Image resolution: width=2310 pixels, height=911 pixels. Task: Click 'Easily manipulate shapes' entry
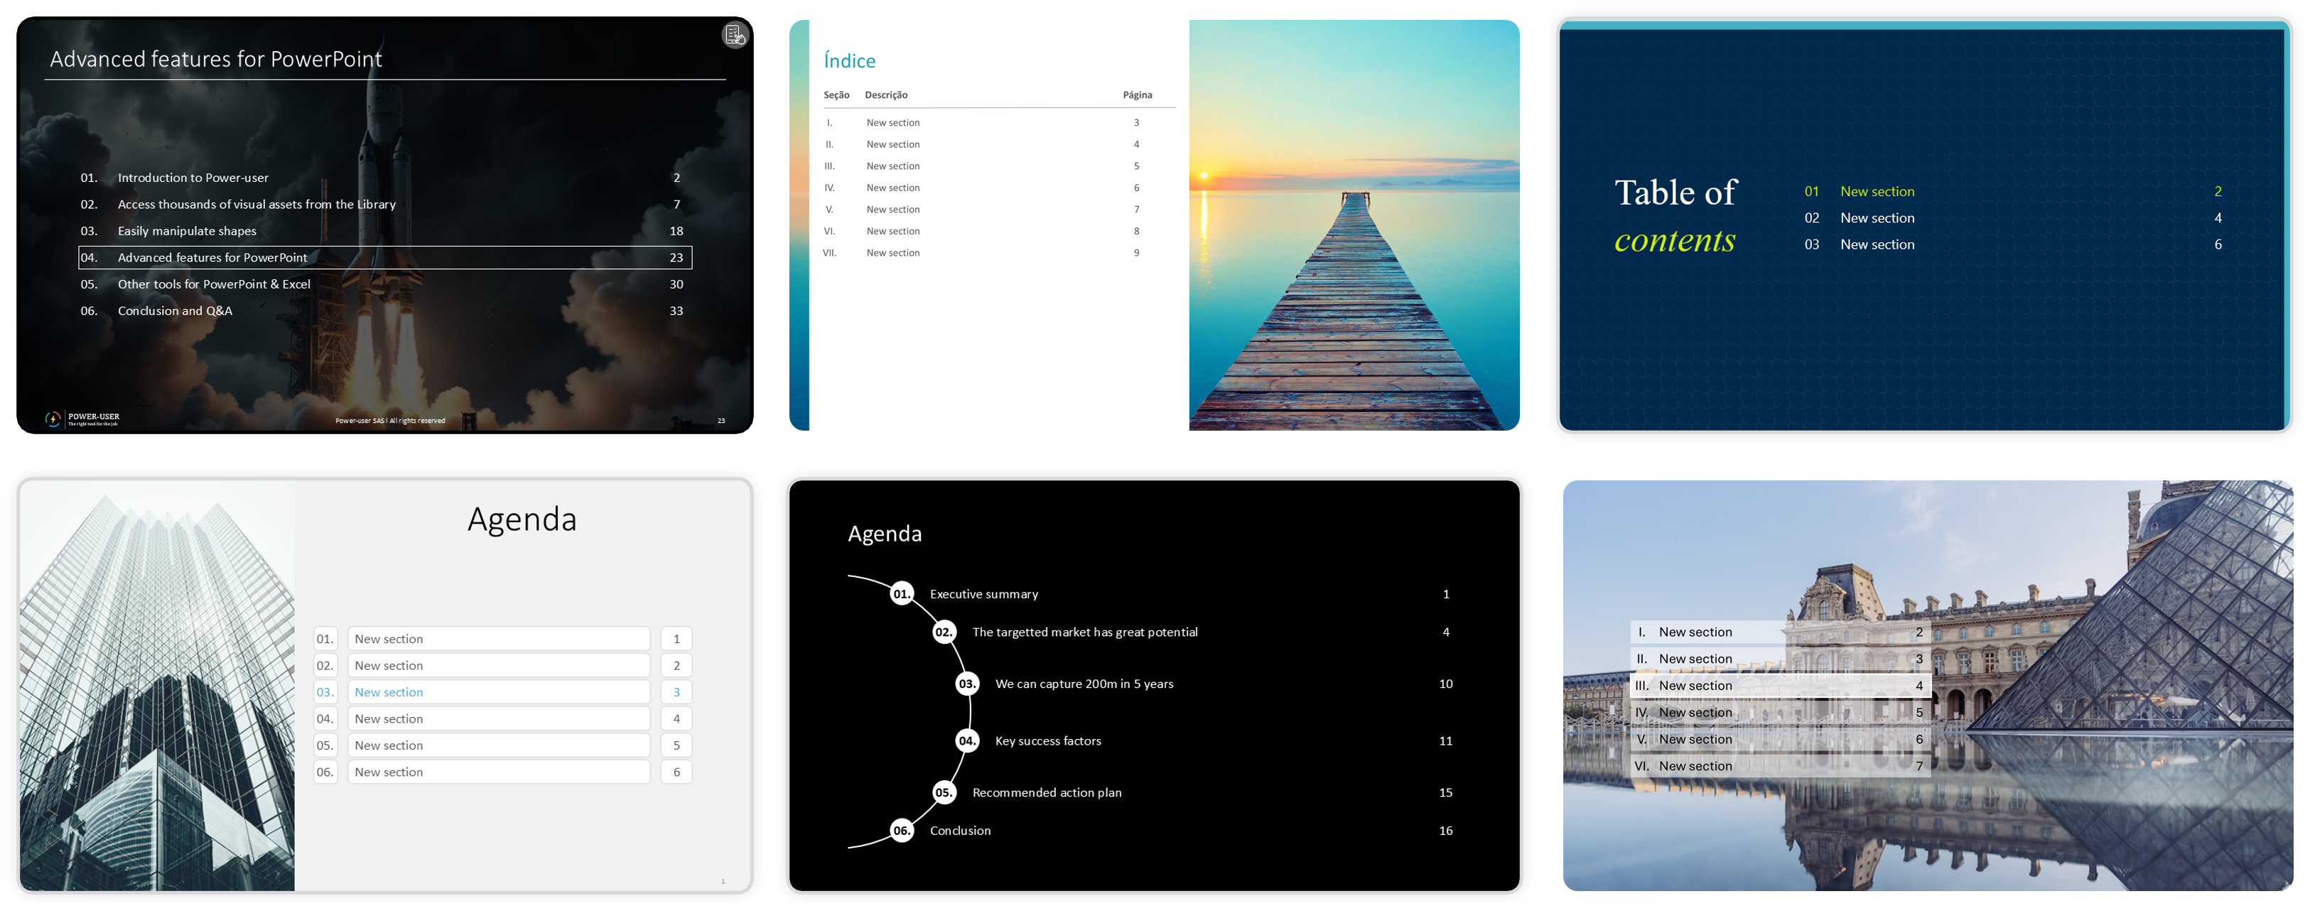(x=187, y=232)
